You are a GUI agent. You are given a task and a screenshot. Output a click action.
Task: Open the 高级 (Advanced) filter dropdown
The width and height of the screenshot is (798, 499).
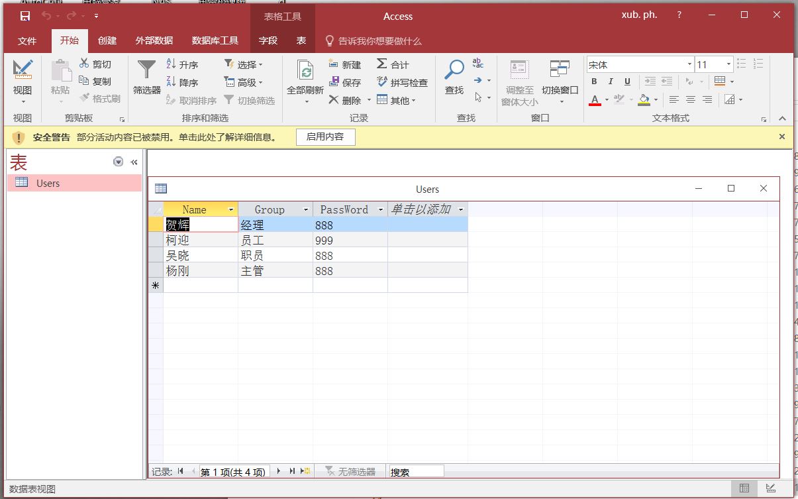[x=244, y=82]
